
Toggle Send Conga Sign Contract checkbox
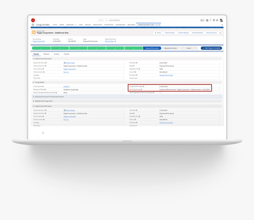click(x=160, y=93)
